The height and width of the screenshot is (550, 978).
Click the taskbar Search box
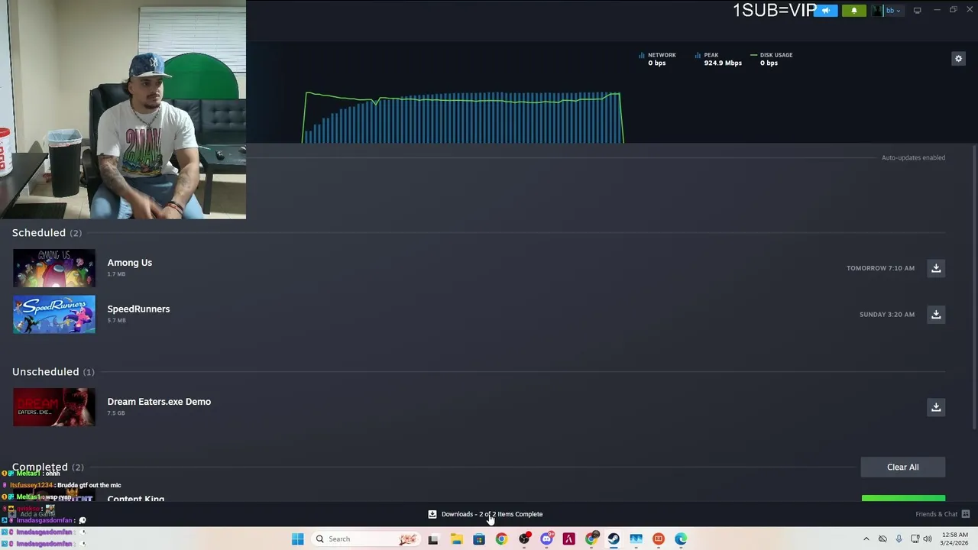point(365,539)
